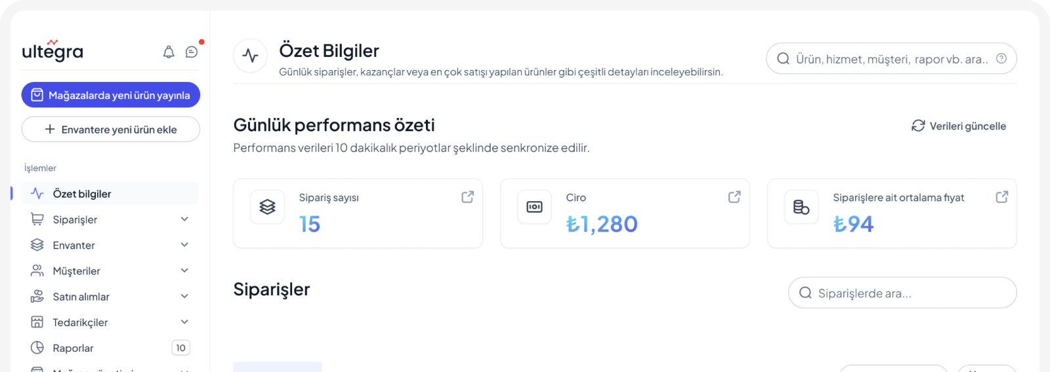Click the activity pulse icon beside Özet Bilgiler
1050x372 pixels.
[x=250, y=56]
